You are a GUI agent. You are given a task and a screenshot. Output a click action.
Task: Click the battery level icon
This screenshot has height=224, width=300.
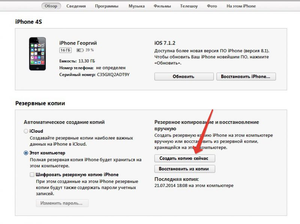pos(80,50)
